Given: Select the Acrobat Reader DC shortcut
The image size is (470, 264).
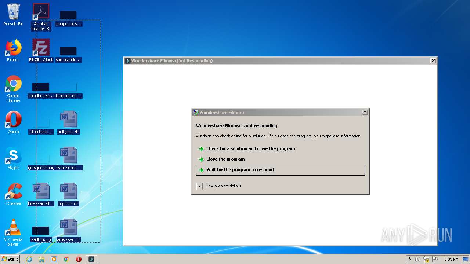Looking at the screenshot, I should tap(41, 16).
